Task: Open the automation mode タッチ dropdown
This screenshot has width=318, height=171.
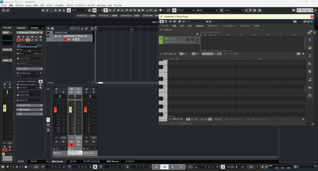Action: tap(79, 10)
